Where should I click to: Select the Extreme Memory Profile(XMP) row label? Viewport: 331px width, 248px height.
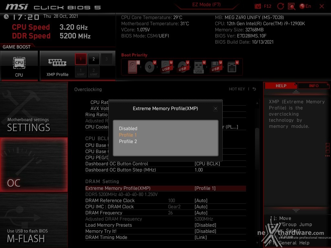click(118, 188)
